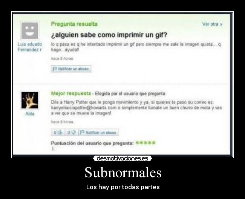Report abuse on the question post
The height and width of the screenshot is (199, 245).
click(71, 69)
